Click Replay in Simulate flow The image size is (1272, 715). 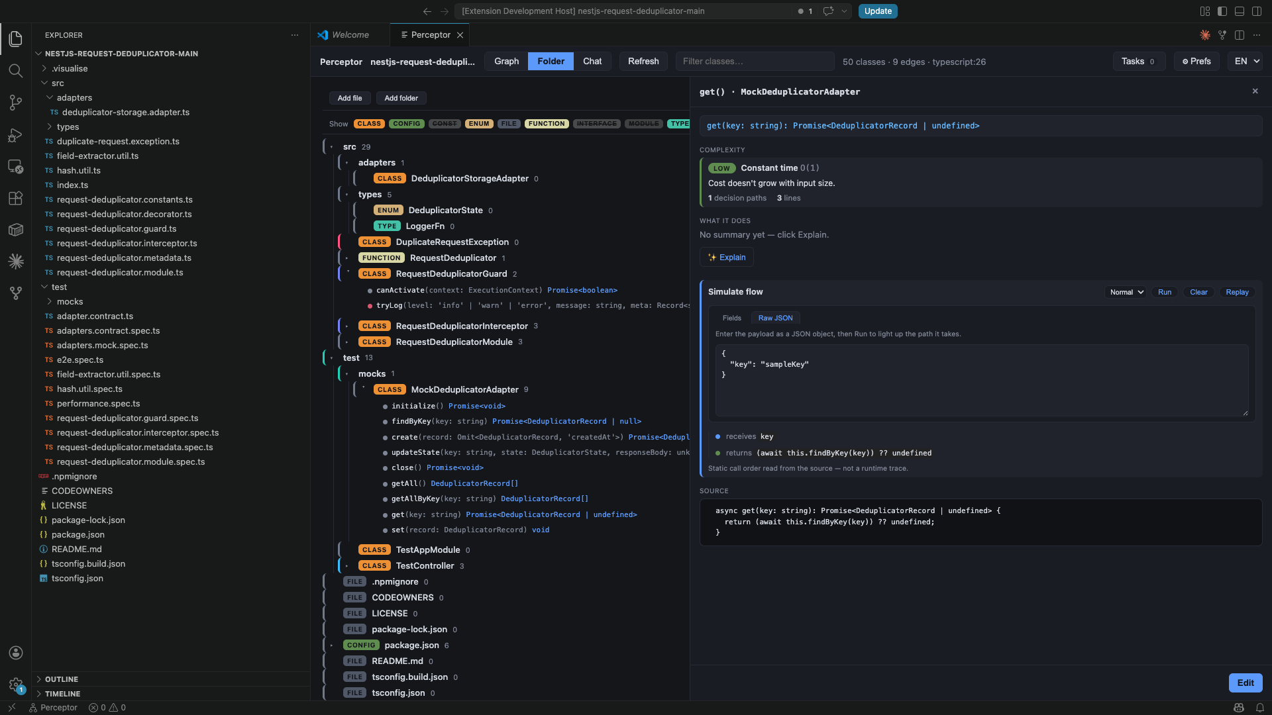(1236, 292)
